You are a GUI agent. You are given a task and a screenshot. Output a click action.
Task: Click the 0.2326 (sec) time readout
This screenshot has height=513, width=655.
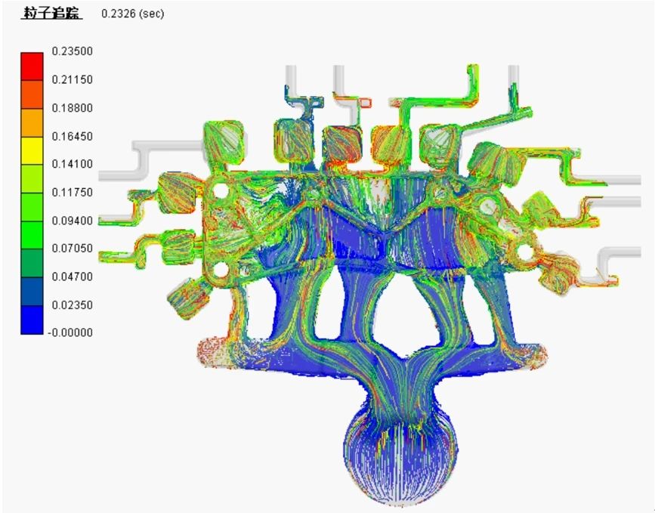coord(132,14)
